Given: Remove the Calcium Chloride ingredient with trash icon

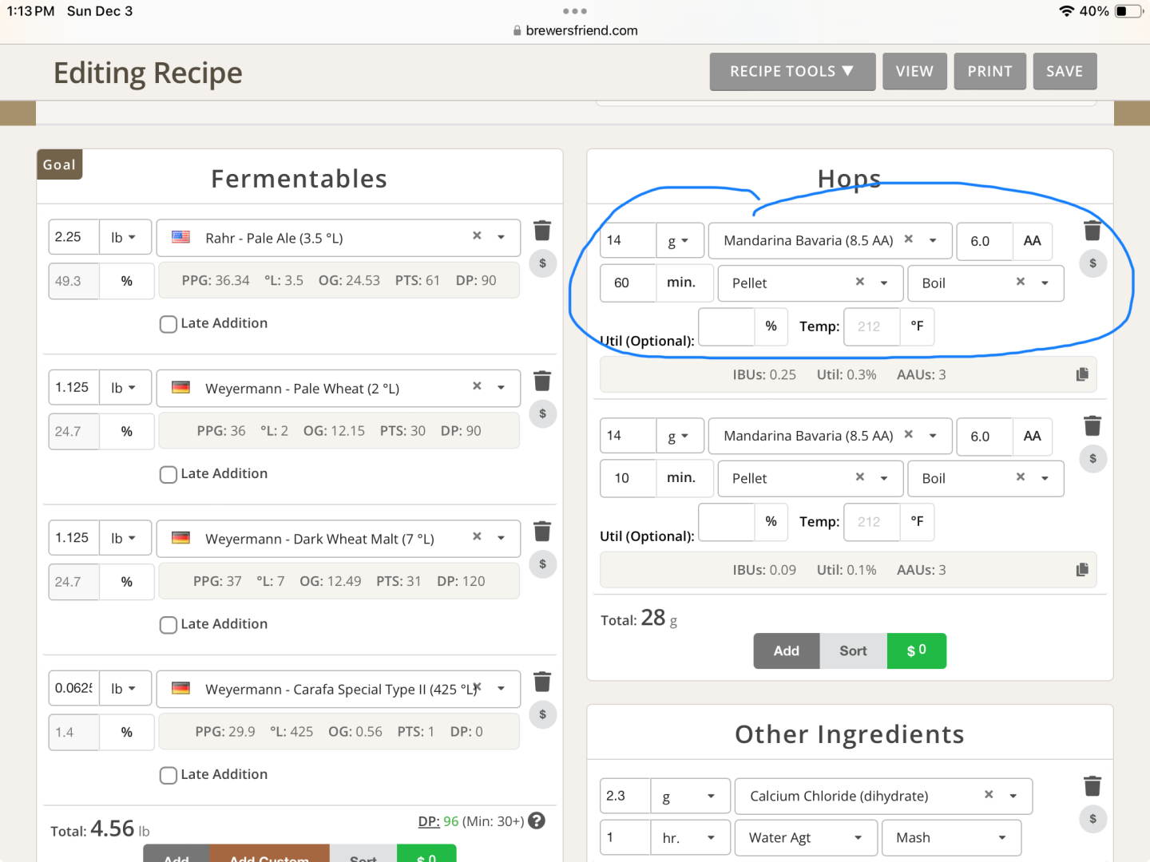Looking at the screenshot, I should click(x=1092, y=786).
